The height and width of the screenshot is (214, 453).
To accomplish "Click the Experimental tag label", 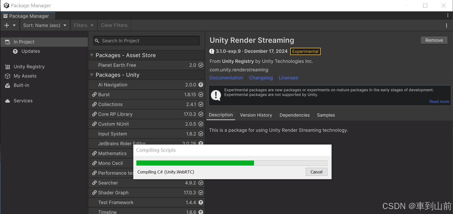I will tap(305, 51).
